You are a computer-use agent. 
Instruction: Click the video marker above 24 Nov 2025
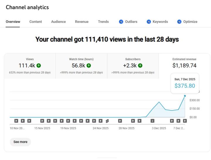tap(101, 121)
